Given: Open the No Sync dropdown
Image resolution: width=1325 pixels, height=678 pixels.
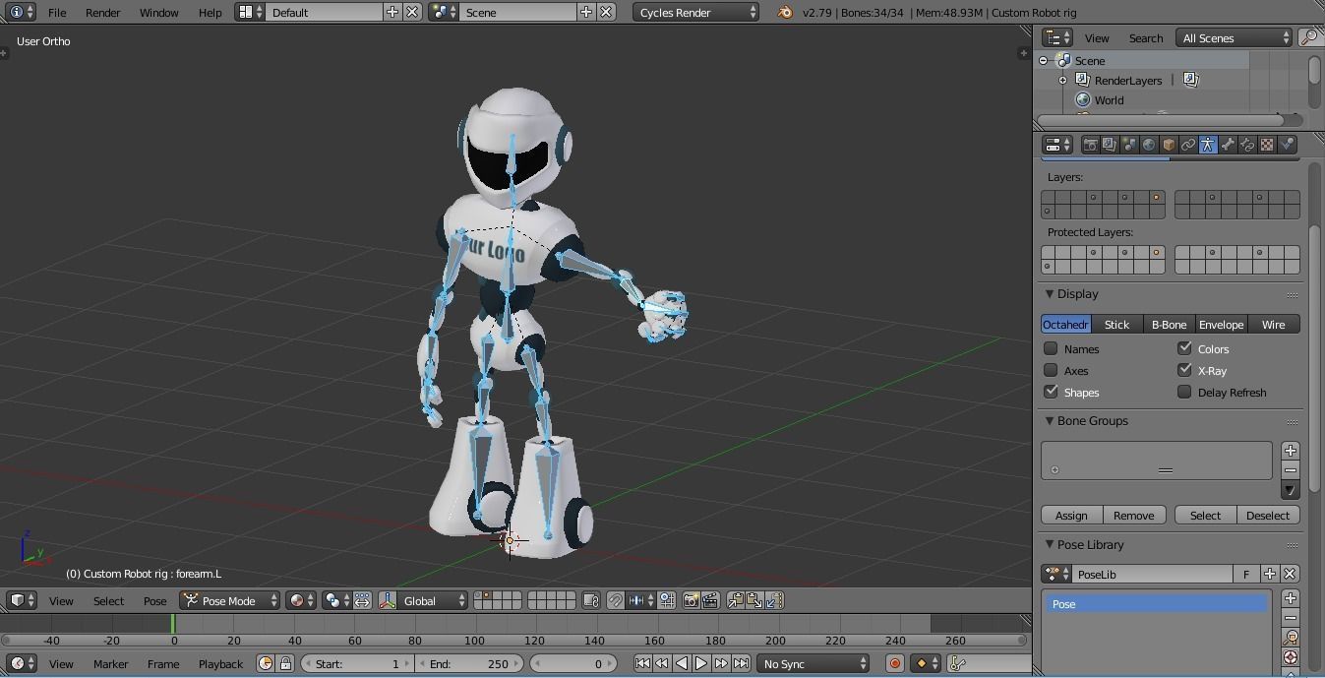Looking at the screenshot, I should 813,664.
